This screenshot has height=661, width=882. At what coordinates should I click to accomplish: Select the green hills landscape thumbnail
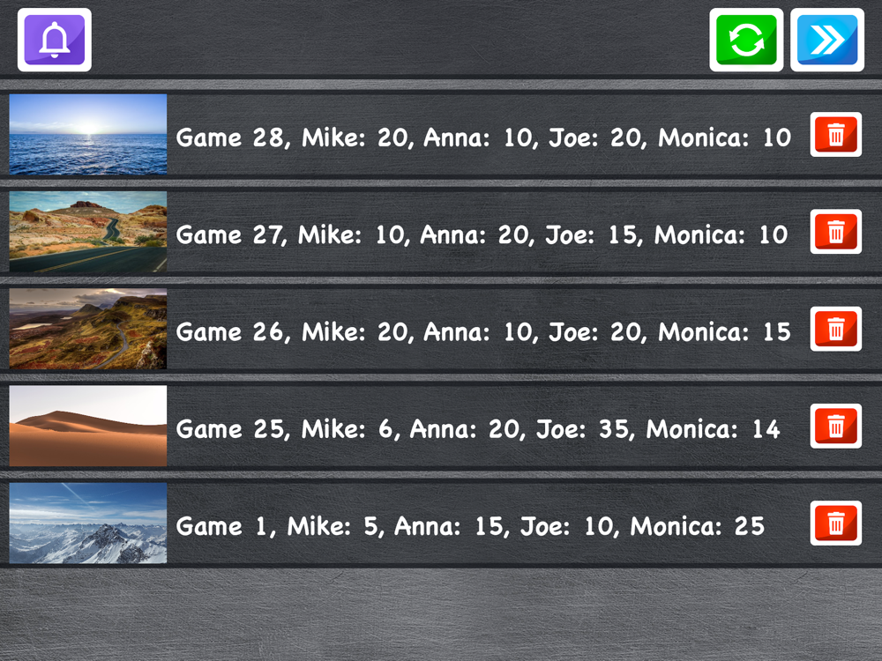(x=87, y=329)
